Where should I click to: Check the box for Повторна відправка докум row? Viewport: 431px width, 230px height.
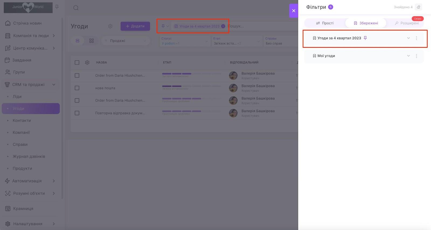click(77, 113)
